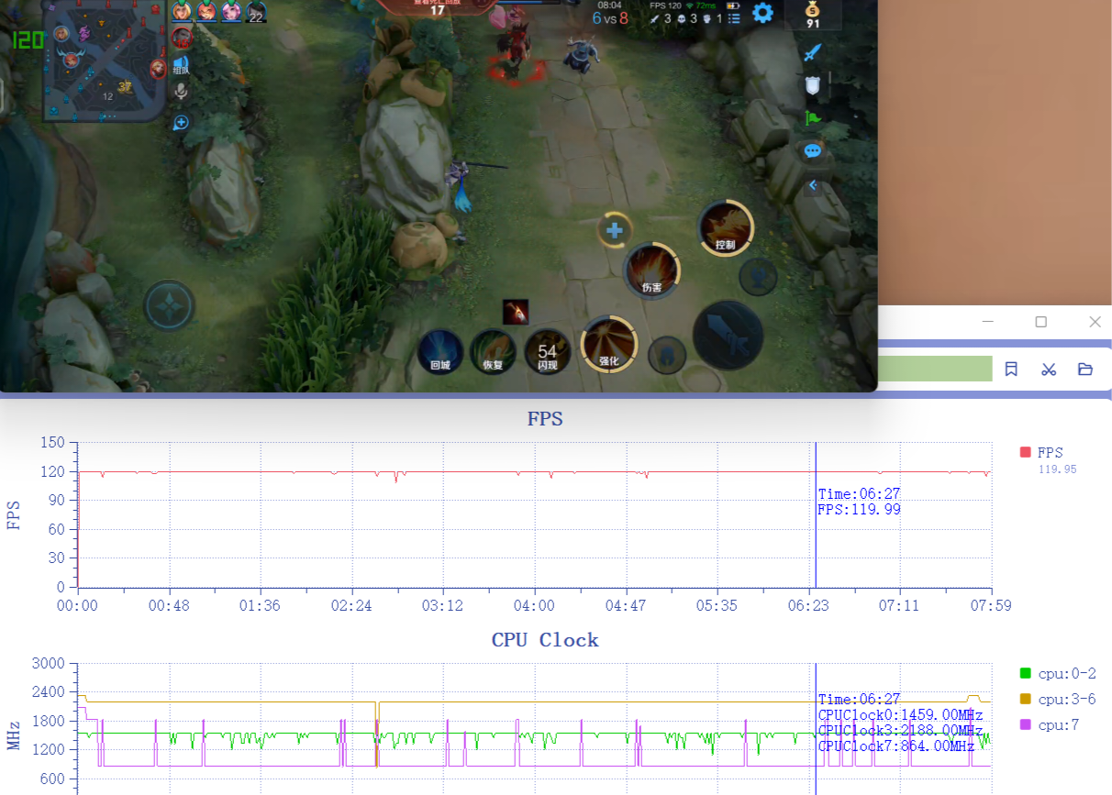The image size is (1112, 795).
Task: Cast the 伤害 skill
Action: (x=651, y=271)
